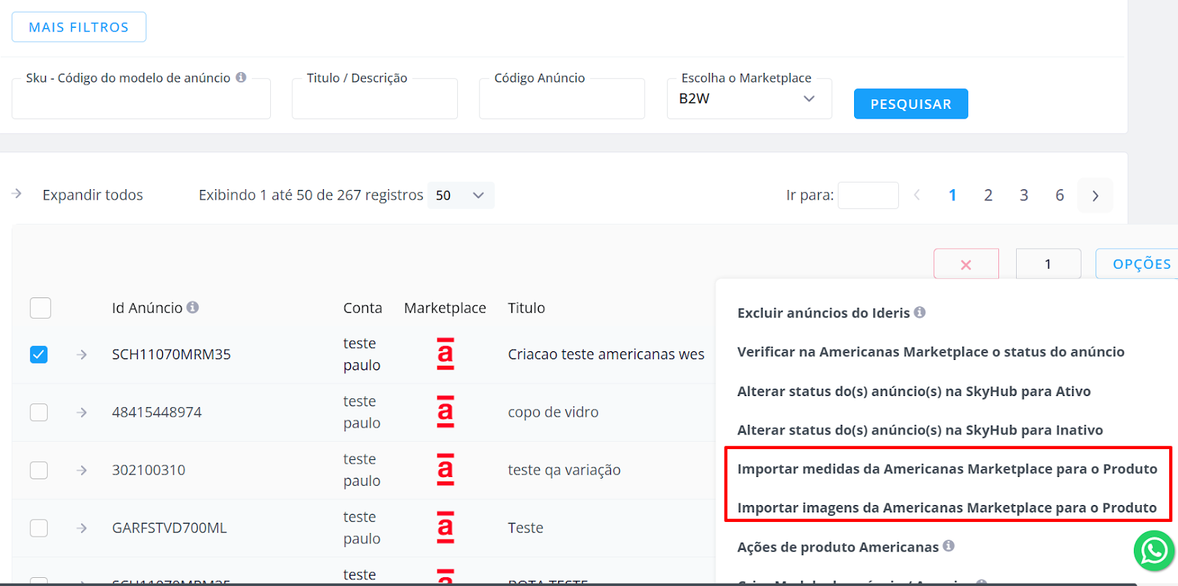Click the PESQUISAR button

911,104
